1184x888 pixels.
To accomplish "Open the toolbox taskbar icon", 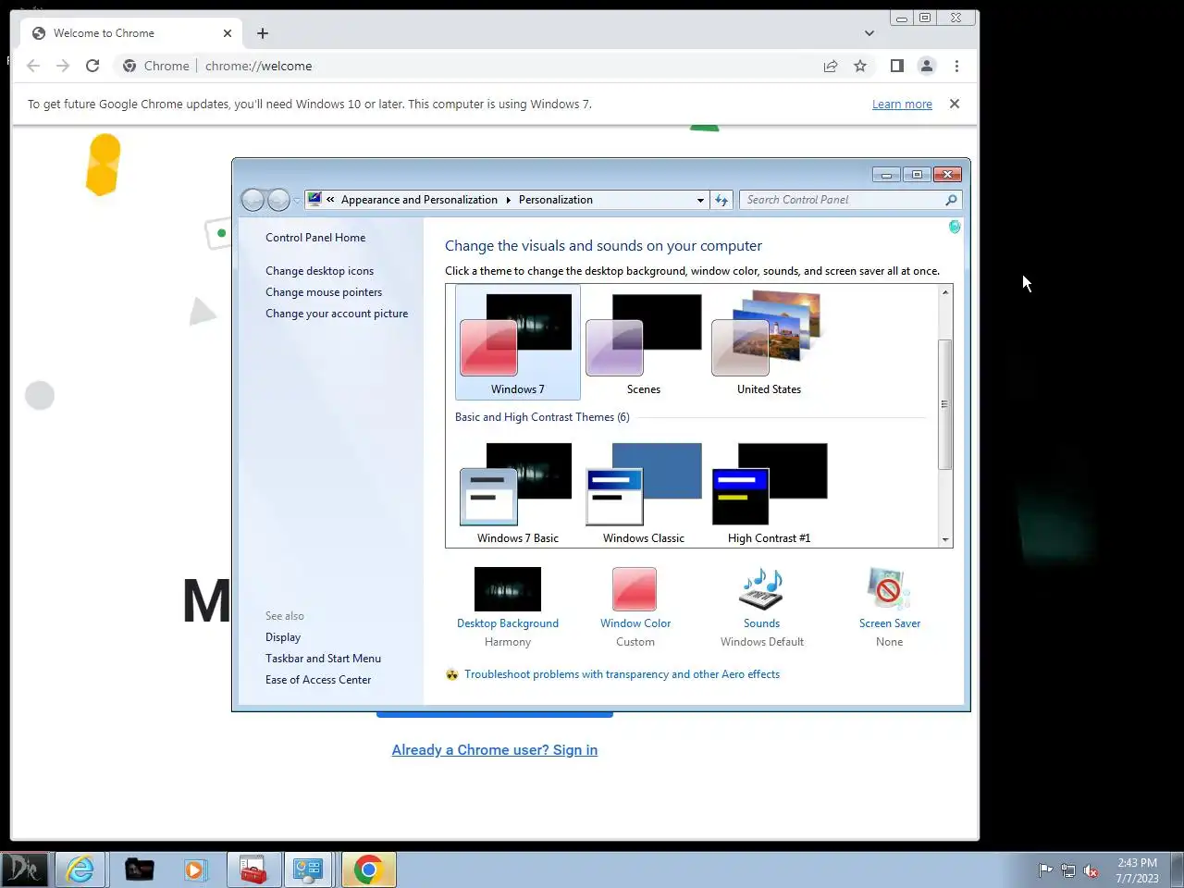I will pyautogui.click(x=253, y=869).
